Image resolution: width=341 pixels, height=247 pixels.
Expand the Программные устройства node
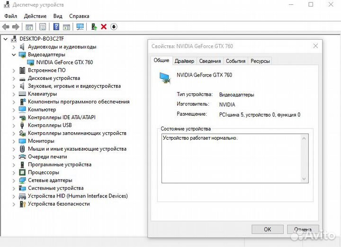pos(14,165)
